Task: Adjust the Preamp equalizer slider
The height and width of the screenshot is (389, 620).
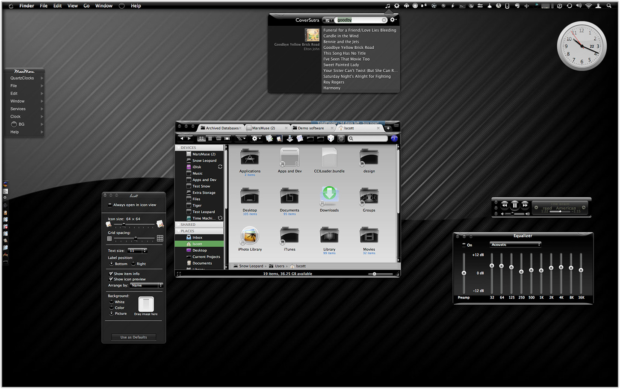Action: tap(464, 273)
